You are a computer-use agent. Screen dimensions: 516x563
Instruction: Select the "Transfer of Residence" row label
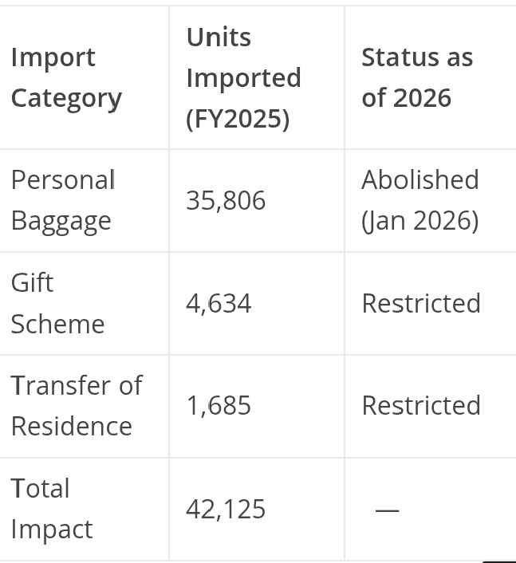(76, 405)
